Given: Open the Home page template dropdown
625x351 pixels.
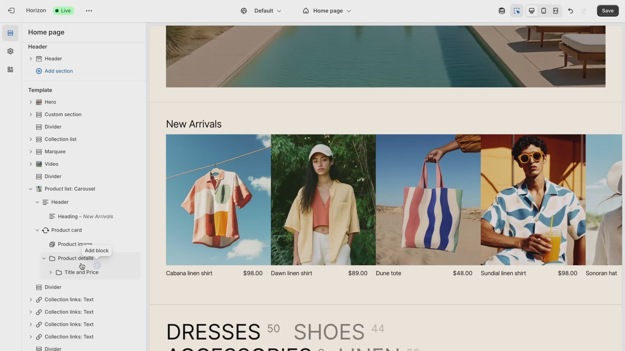Looking at the screenshot, I should [332, 11].
